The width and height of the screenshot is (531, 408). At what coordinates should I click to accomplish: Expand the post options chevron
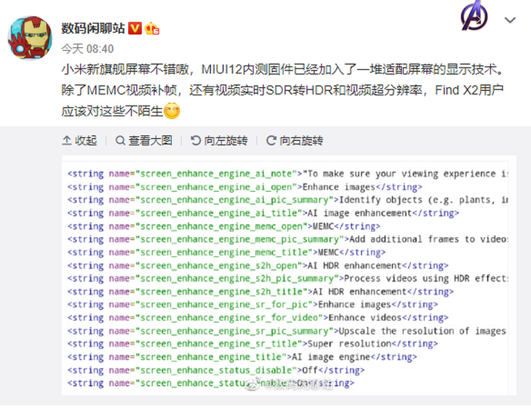510,20
